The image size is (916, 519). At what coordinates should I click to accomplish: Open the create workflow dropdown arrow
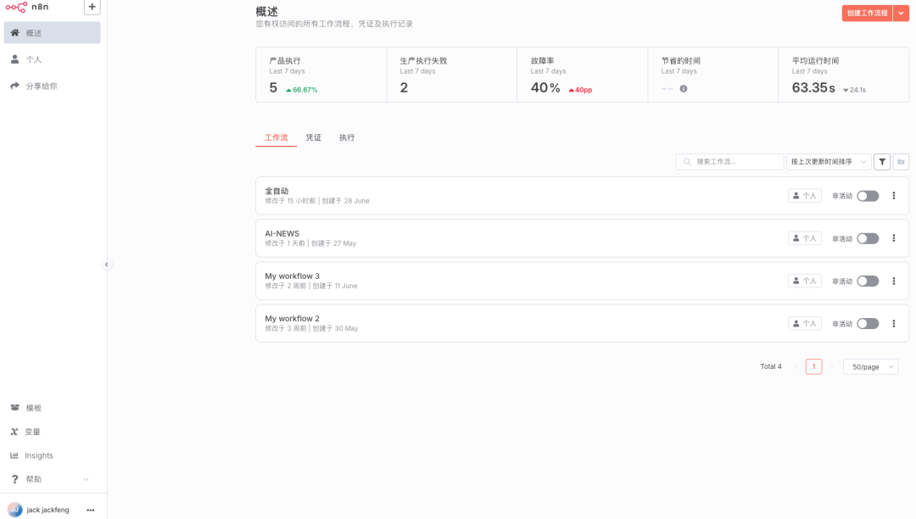coord(901,13)
